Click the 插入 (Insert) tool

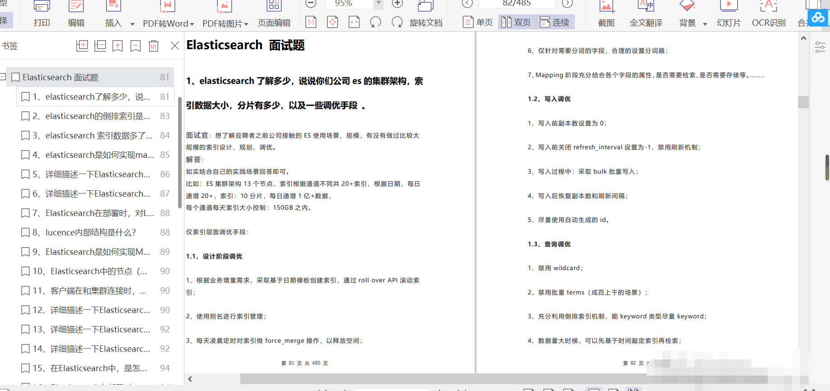tap(113, 14)
